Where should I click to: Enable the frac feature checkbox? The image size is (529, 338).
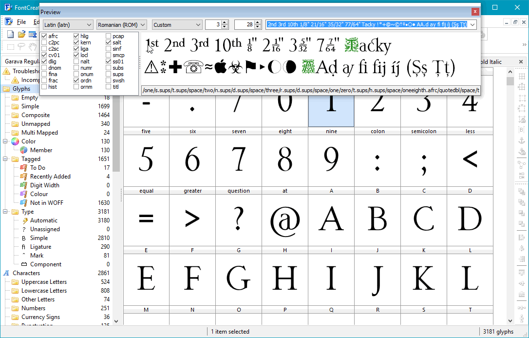(x=44, y=80)
